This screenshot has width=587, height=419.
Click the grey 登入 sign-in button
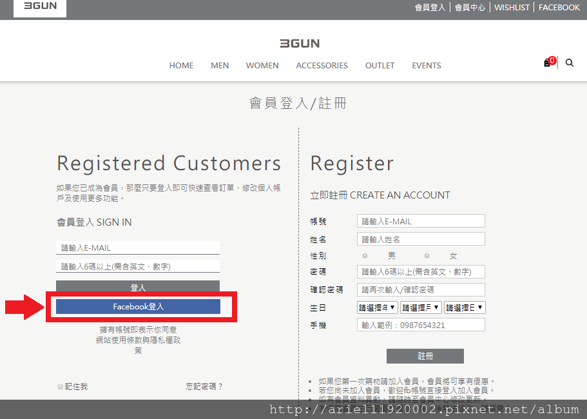138,286
